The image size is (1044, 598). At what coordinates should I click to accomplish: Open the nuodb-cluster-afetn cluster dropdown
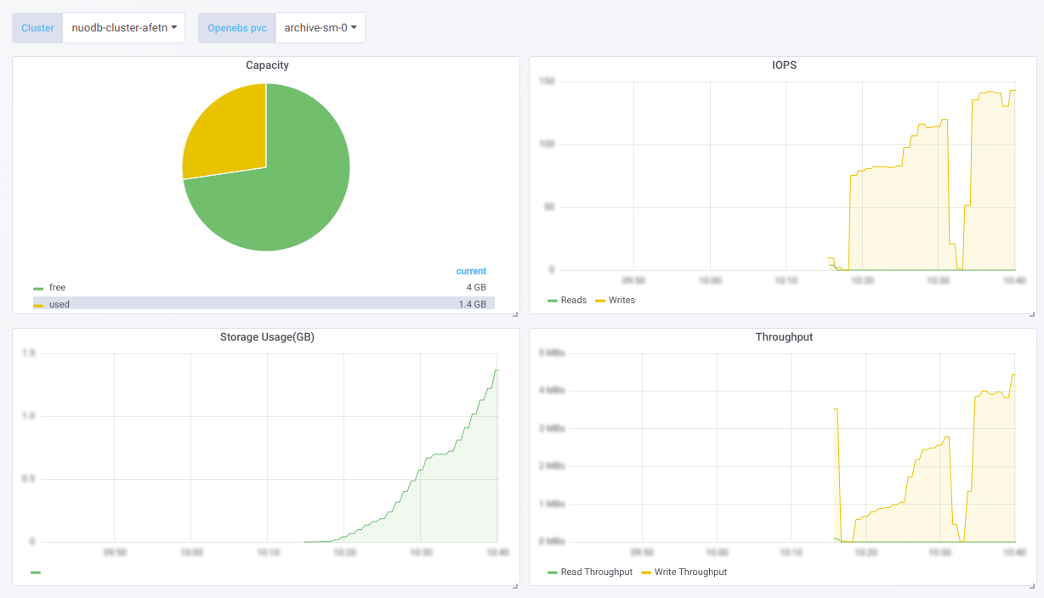click(123, 27)
